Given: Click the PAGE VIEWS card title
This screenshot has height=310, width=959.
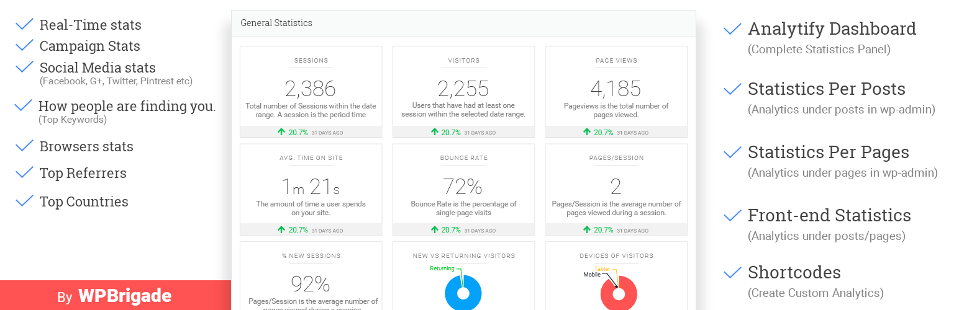Looking at the screenshot, I should pos(616,61).
